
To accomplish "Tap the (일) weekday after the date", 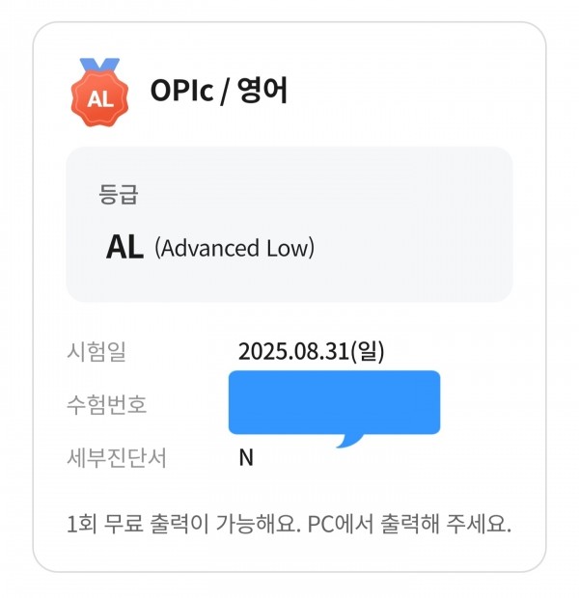I will (367, 351).
